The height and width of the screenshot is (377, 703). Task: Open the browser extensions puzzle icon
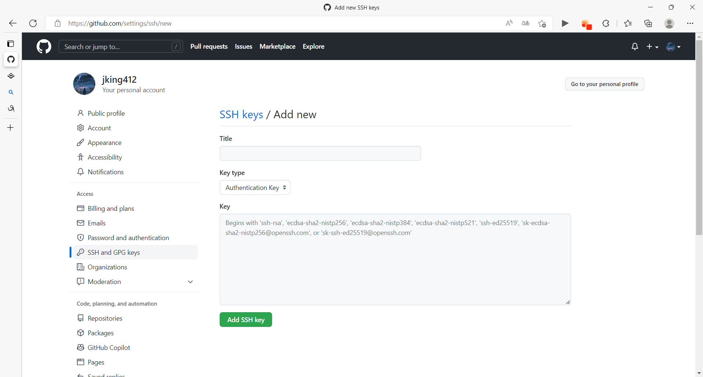click(606, 23)
